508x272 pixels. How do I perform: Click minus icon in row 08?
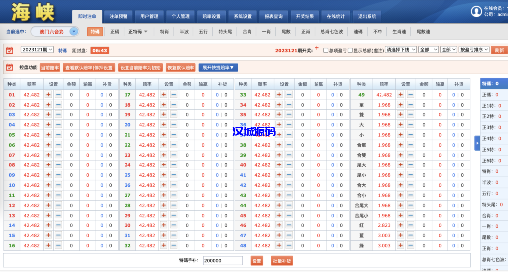click(x=59, y=165)
